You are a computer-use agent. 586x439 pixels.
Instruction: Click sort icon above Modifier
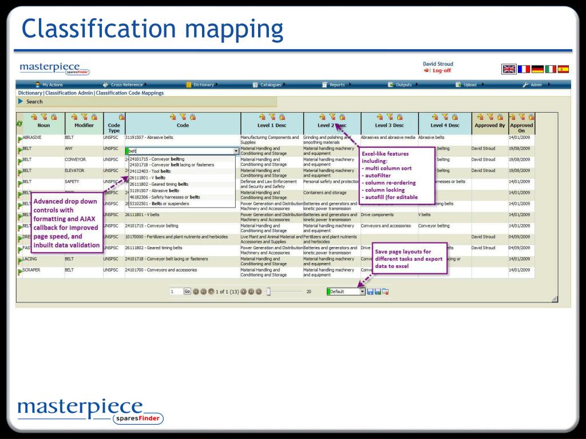(x=74, y=117)
